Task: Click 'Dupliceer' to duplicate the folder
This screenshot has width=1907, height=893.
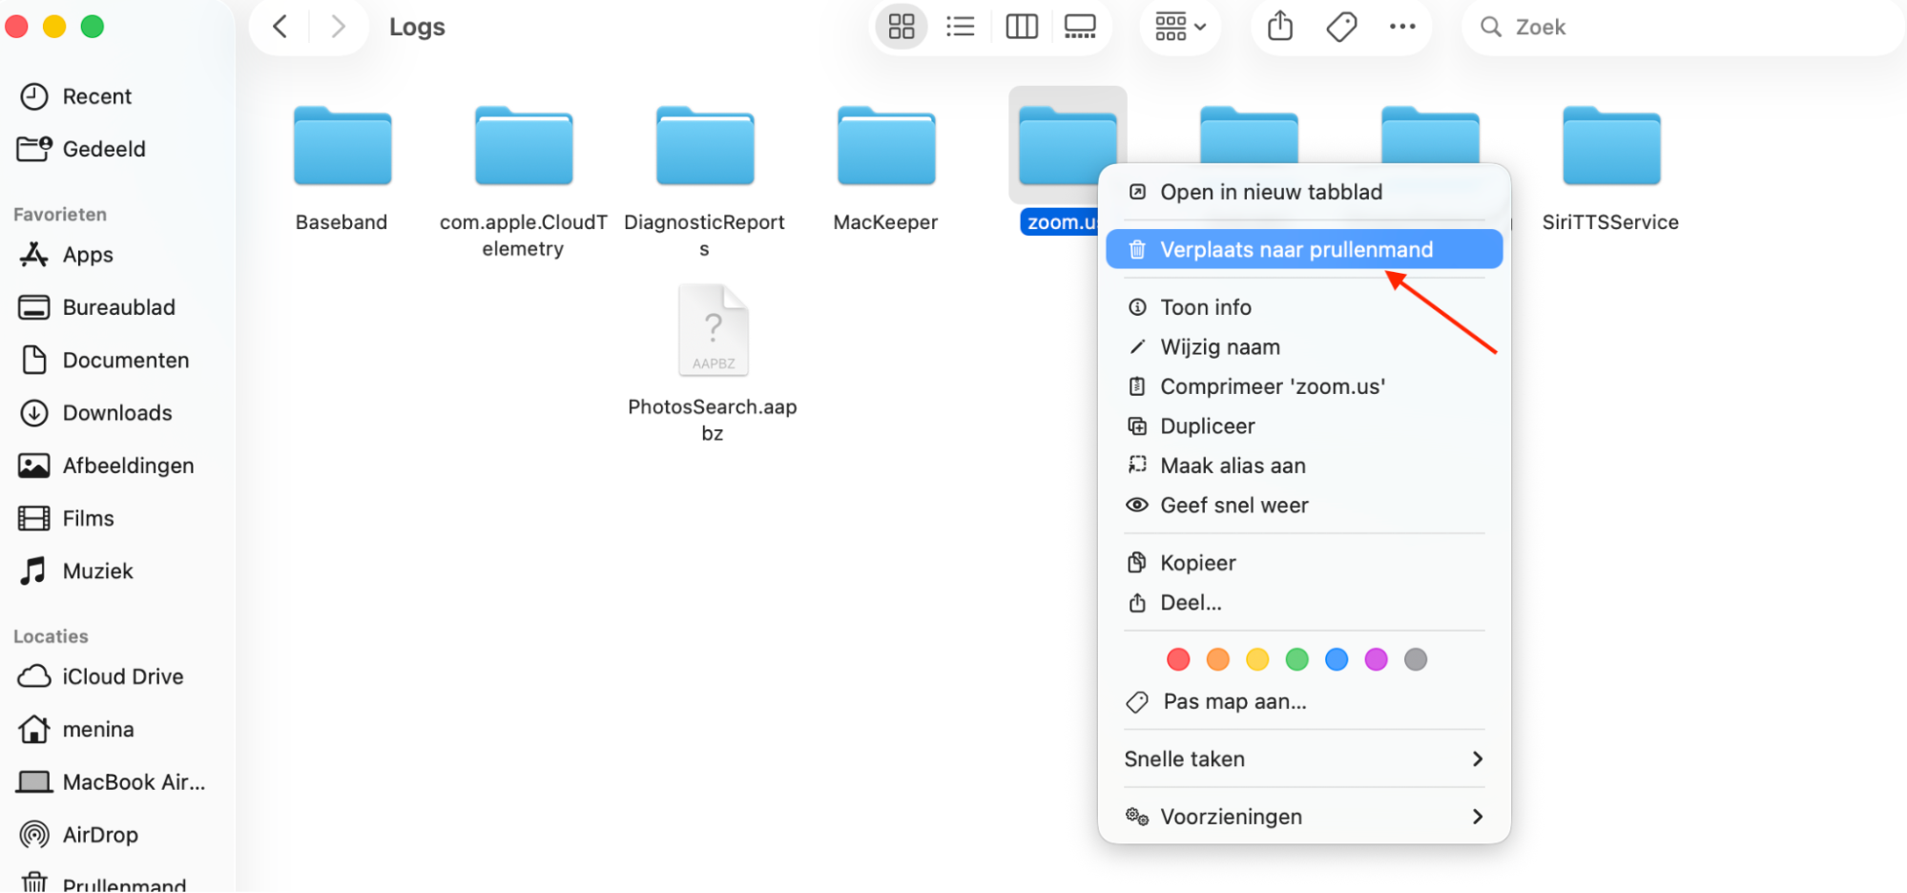Action: point(1207,426)
